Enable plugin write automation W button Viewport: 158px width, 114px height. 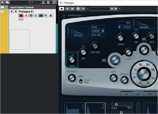(72, 9)
